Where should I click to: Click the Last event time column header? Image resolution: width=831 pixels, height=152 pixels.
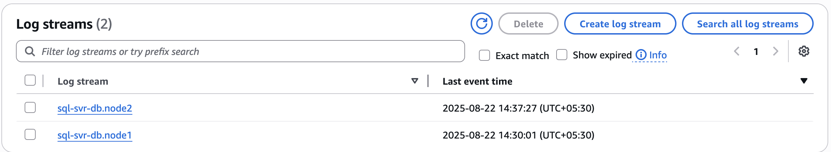(x=477, y=82)
